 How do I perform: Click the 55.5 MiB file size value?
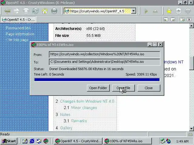click(93, 36)
